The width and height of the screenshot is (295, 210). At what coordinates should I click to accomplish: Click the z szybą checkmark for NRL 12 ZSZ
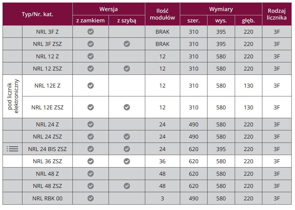tap(127, 69)
